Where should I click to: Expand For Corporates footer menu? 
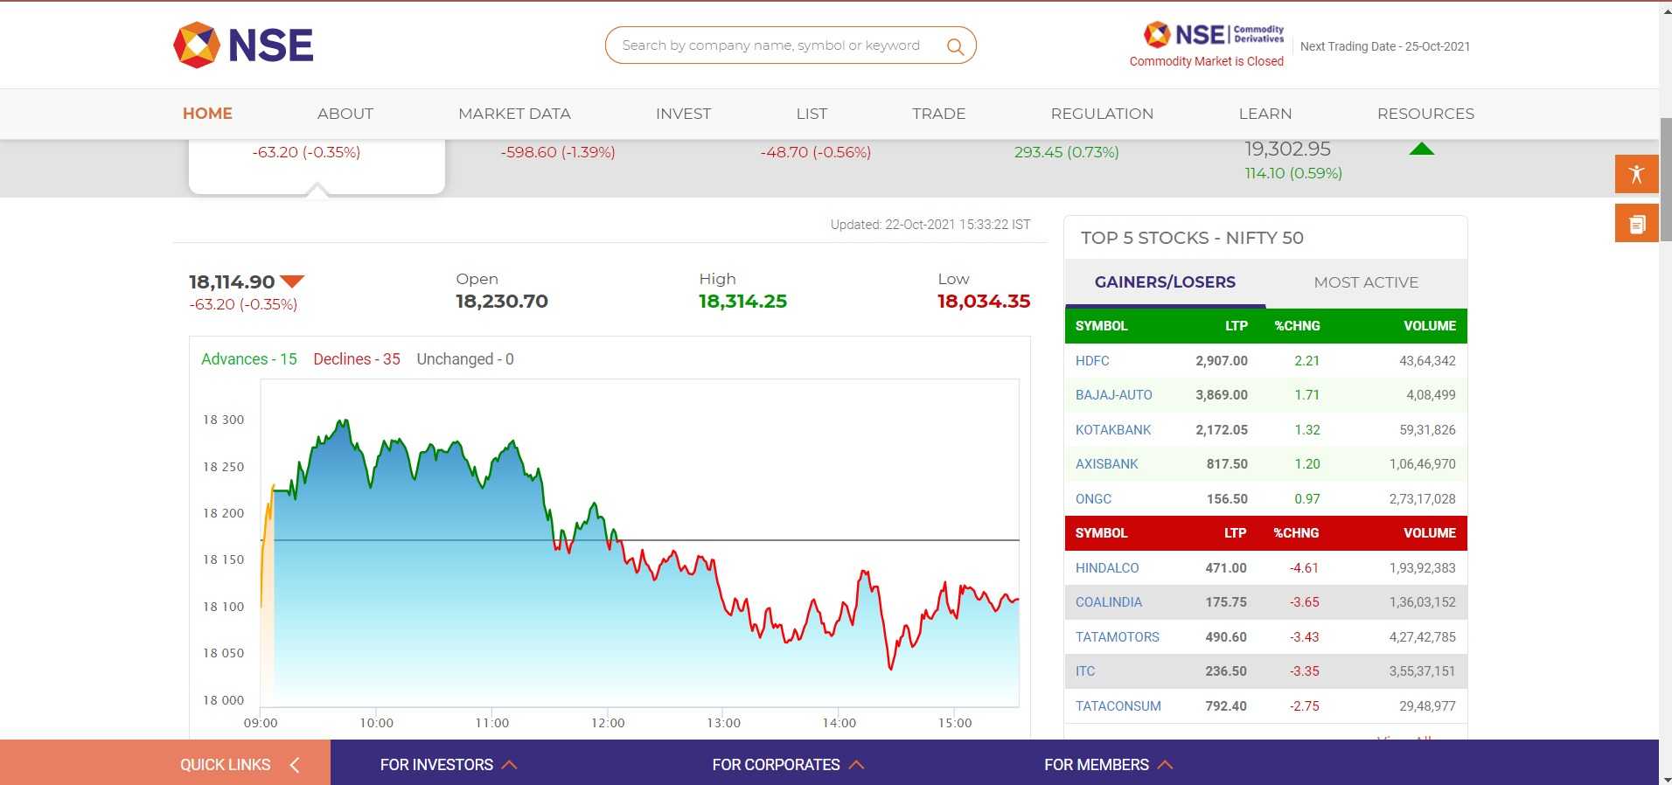[788, 765]
